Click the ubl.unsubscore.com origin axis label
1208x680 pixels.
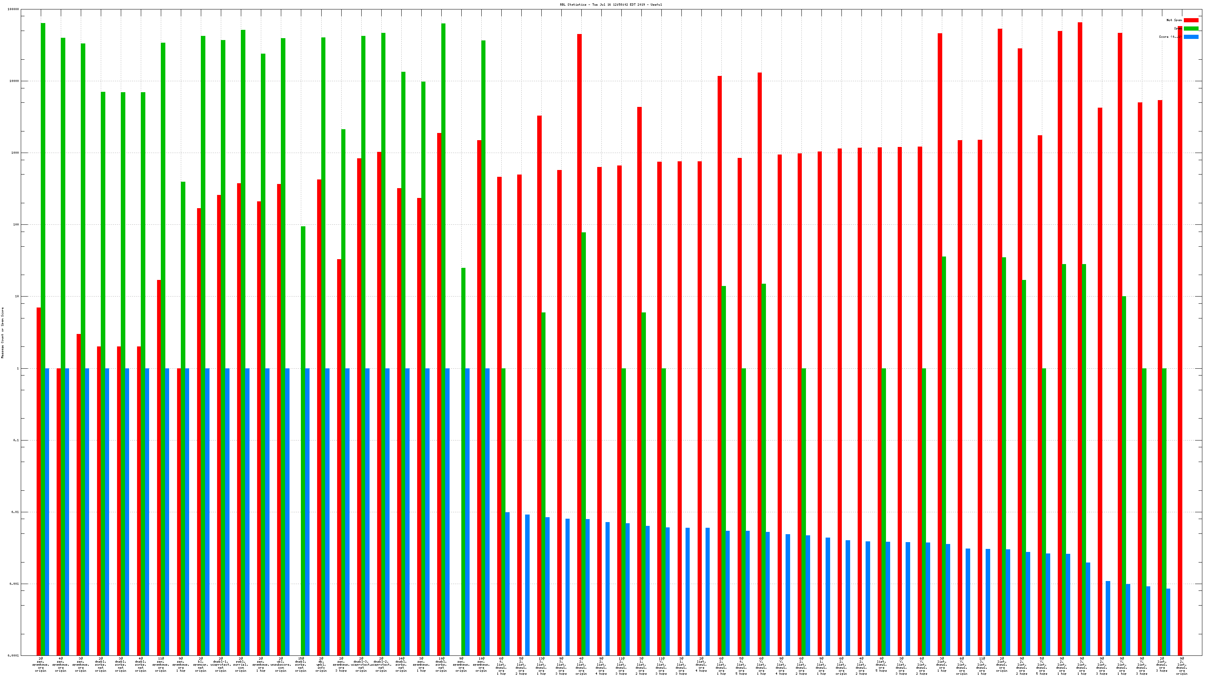click(x=281, y=665)
